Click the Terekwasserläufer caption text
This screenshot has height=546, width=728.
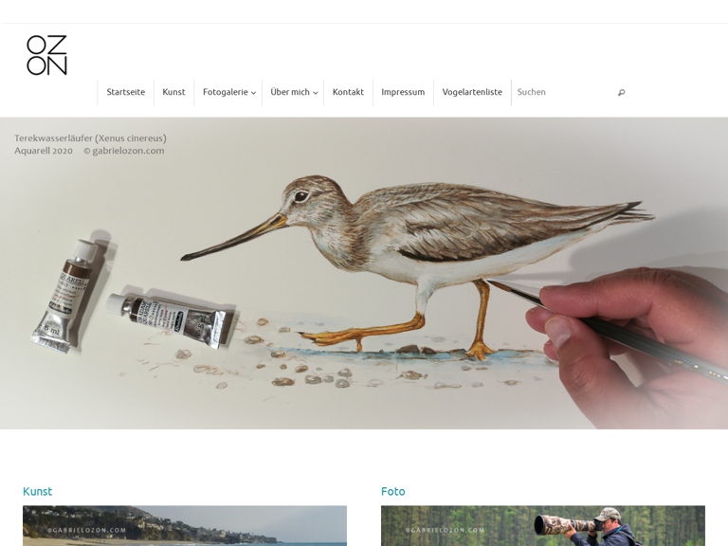pyautogui.click(x=90, y=138)
